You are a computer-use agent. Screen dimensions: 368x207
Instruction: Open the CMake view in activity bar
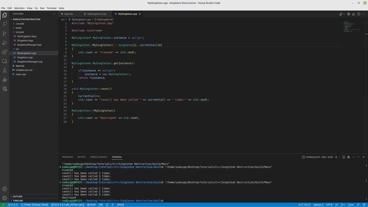coord(5,80)
